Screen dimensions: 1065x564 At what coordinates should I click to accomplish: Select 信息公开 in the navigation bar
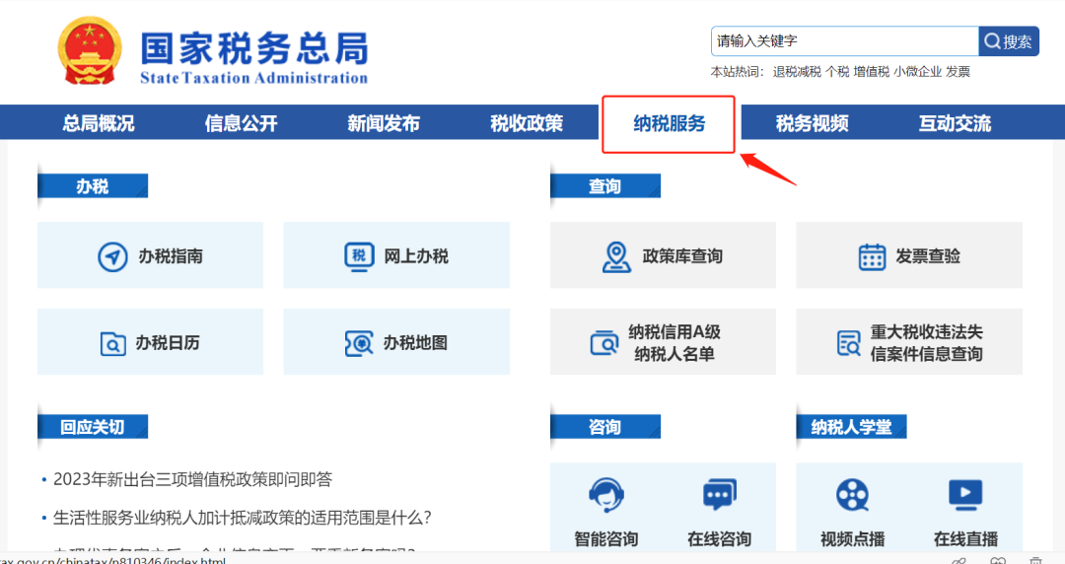(241, 124)
